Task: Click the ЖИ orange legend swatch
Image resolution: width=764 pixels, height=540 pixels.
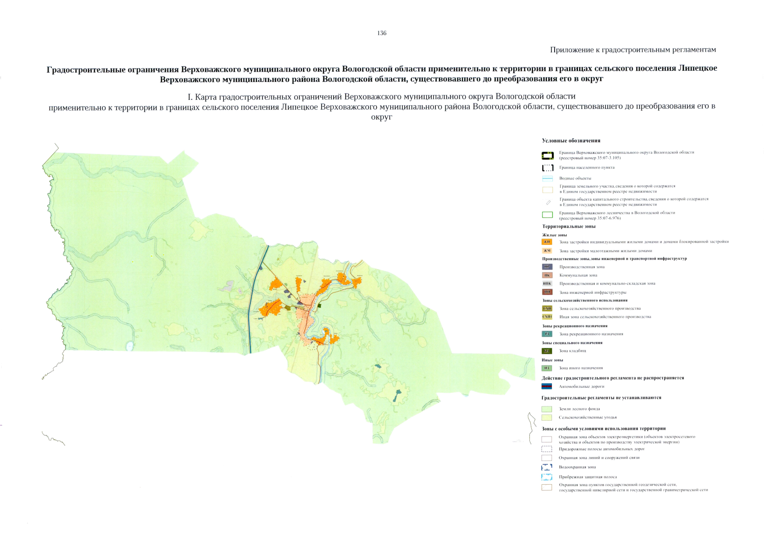Action: pos(547,242)
